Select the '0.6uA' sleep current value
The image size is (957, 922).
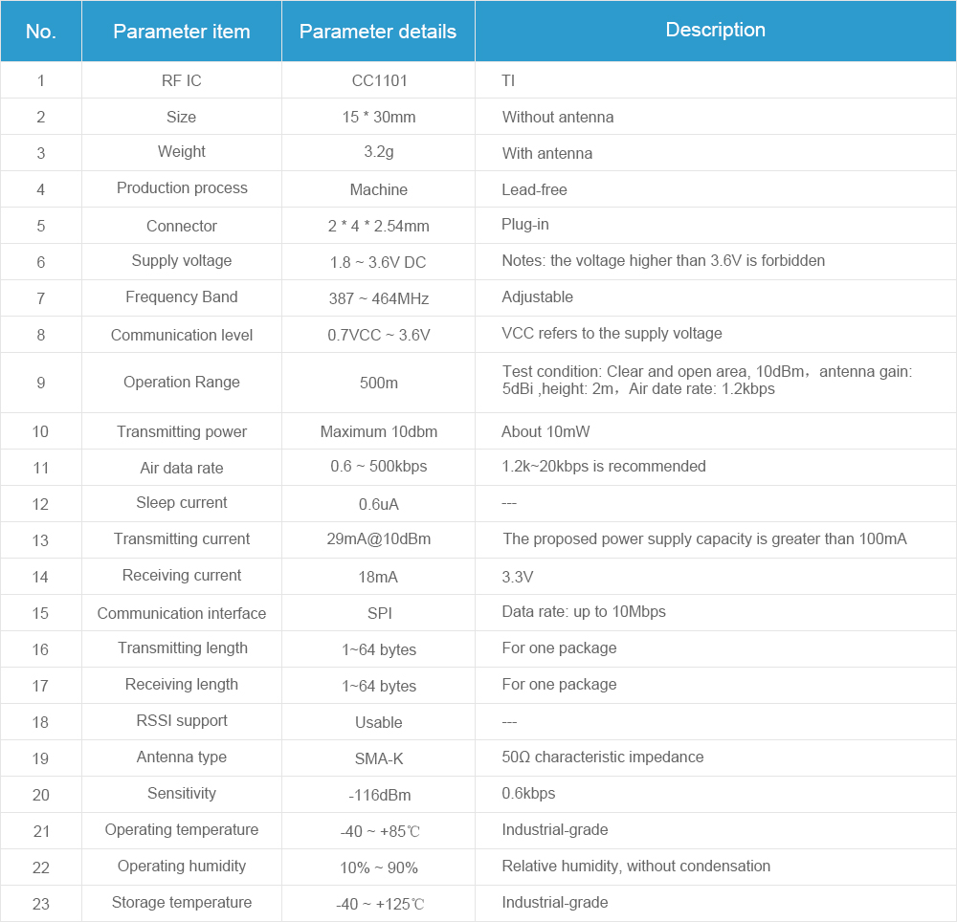click(x=379, y=504)
